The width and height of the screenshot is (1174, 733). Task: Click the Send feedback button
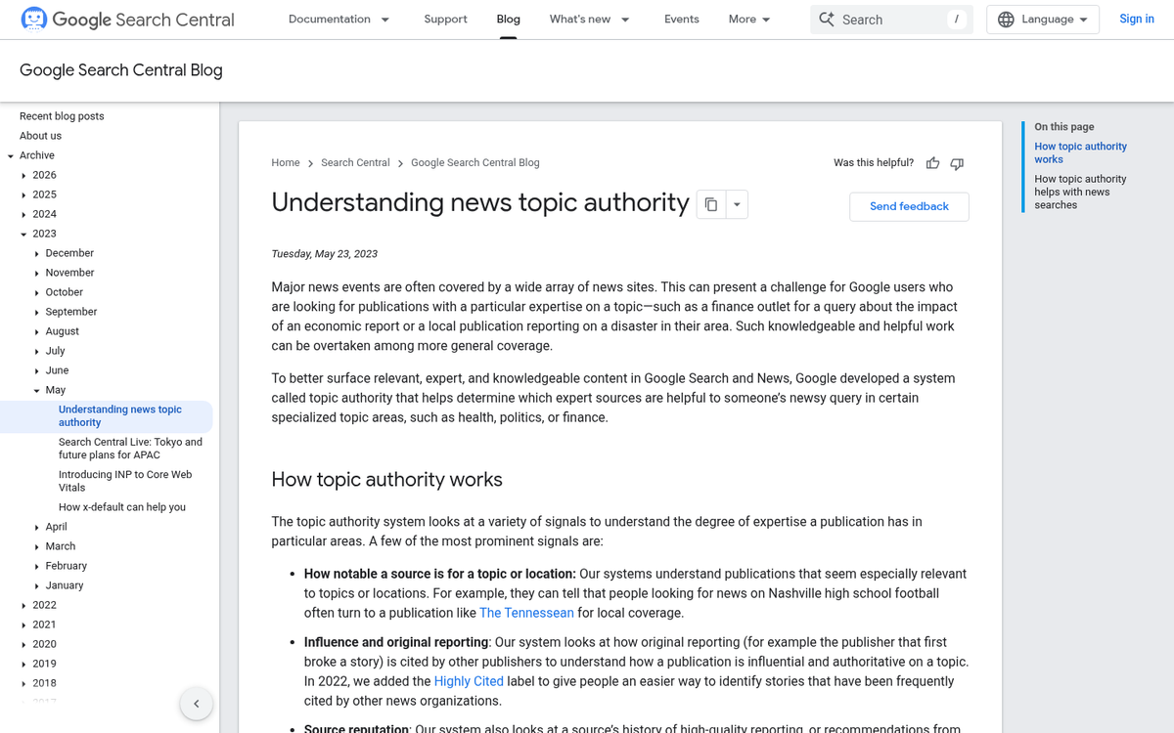point(909,206)
